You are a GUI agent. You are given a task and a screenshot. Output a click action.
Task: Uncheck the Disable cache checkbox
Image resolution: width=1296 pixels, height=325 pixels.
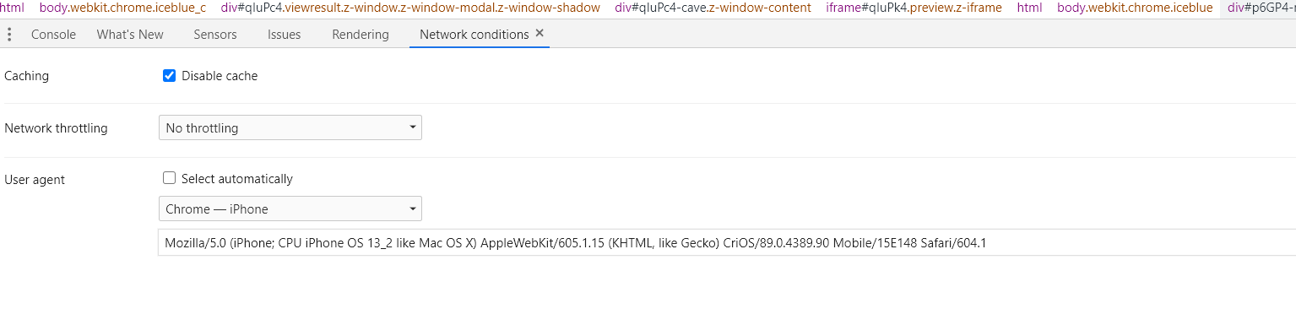click(x=169, y=76)
